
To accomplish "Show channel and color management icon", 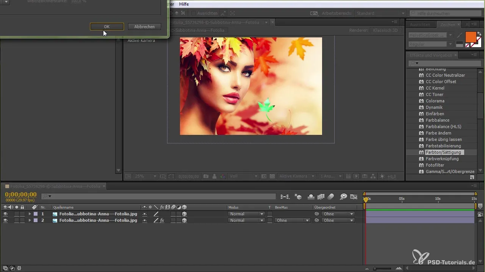I will pos(222,176).
